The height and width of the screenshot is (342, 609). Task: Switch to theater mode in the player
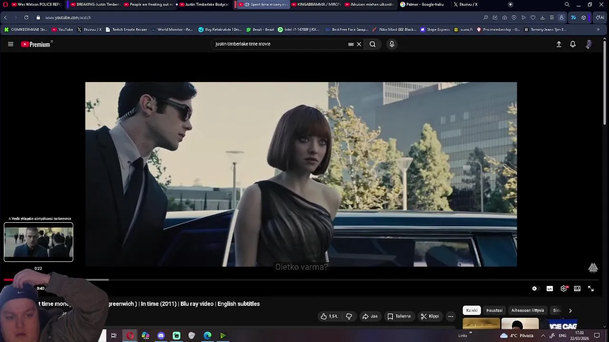pos(577,288)
